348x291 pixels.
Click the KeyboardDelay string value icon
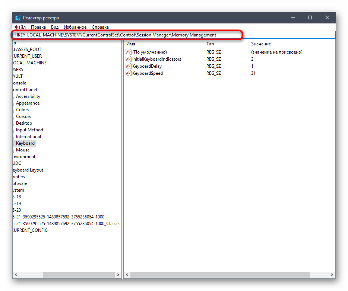[129, 66]
